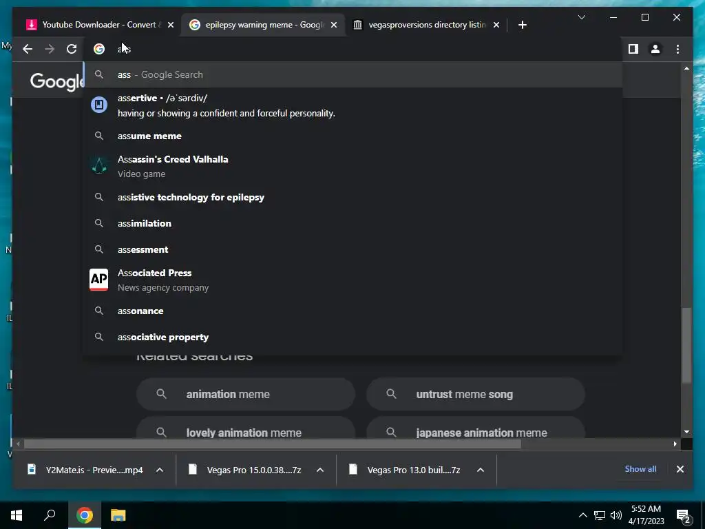Close the Youtube Downloader tab

(x=171, y=25)
